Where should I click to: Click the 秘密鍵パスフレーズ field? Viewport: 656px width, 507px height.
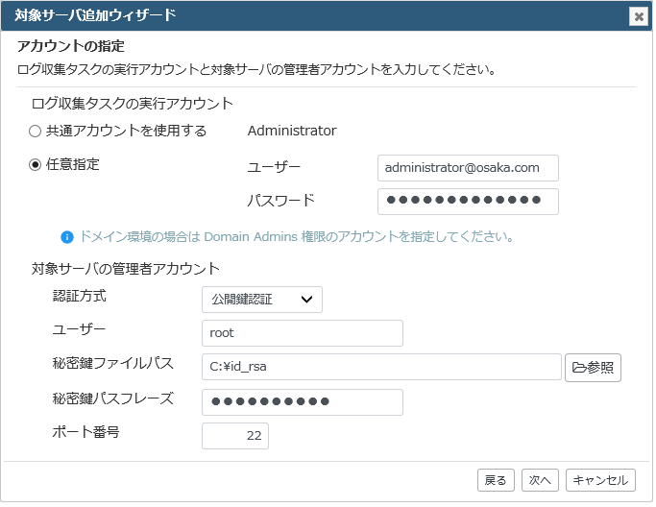coord(302,402)
